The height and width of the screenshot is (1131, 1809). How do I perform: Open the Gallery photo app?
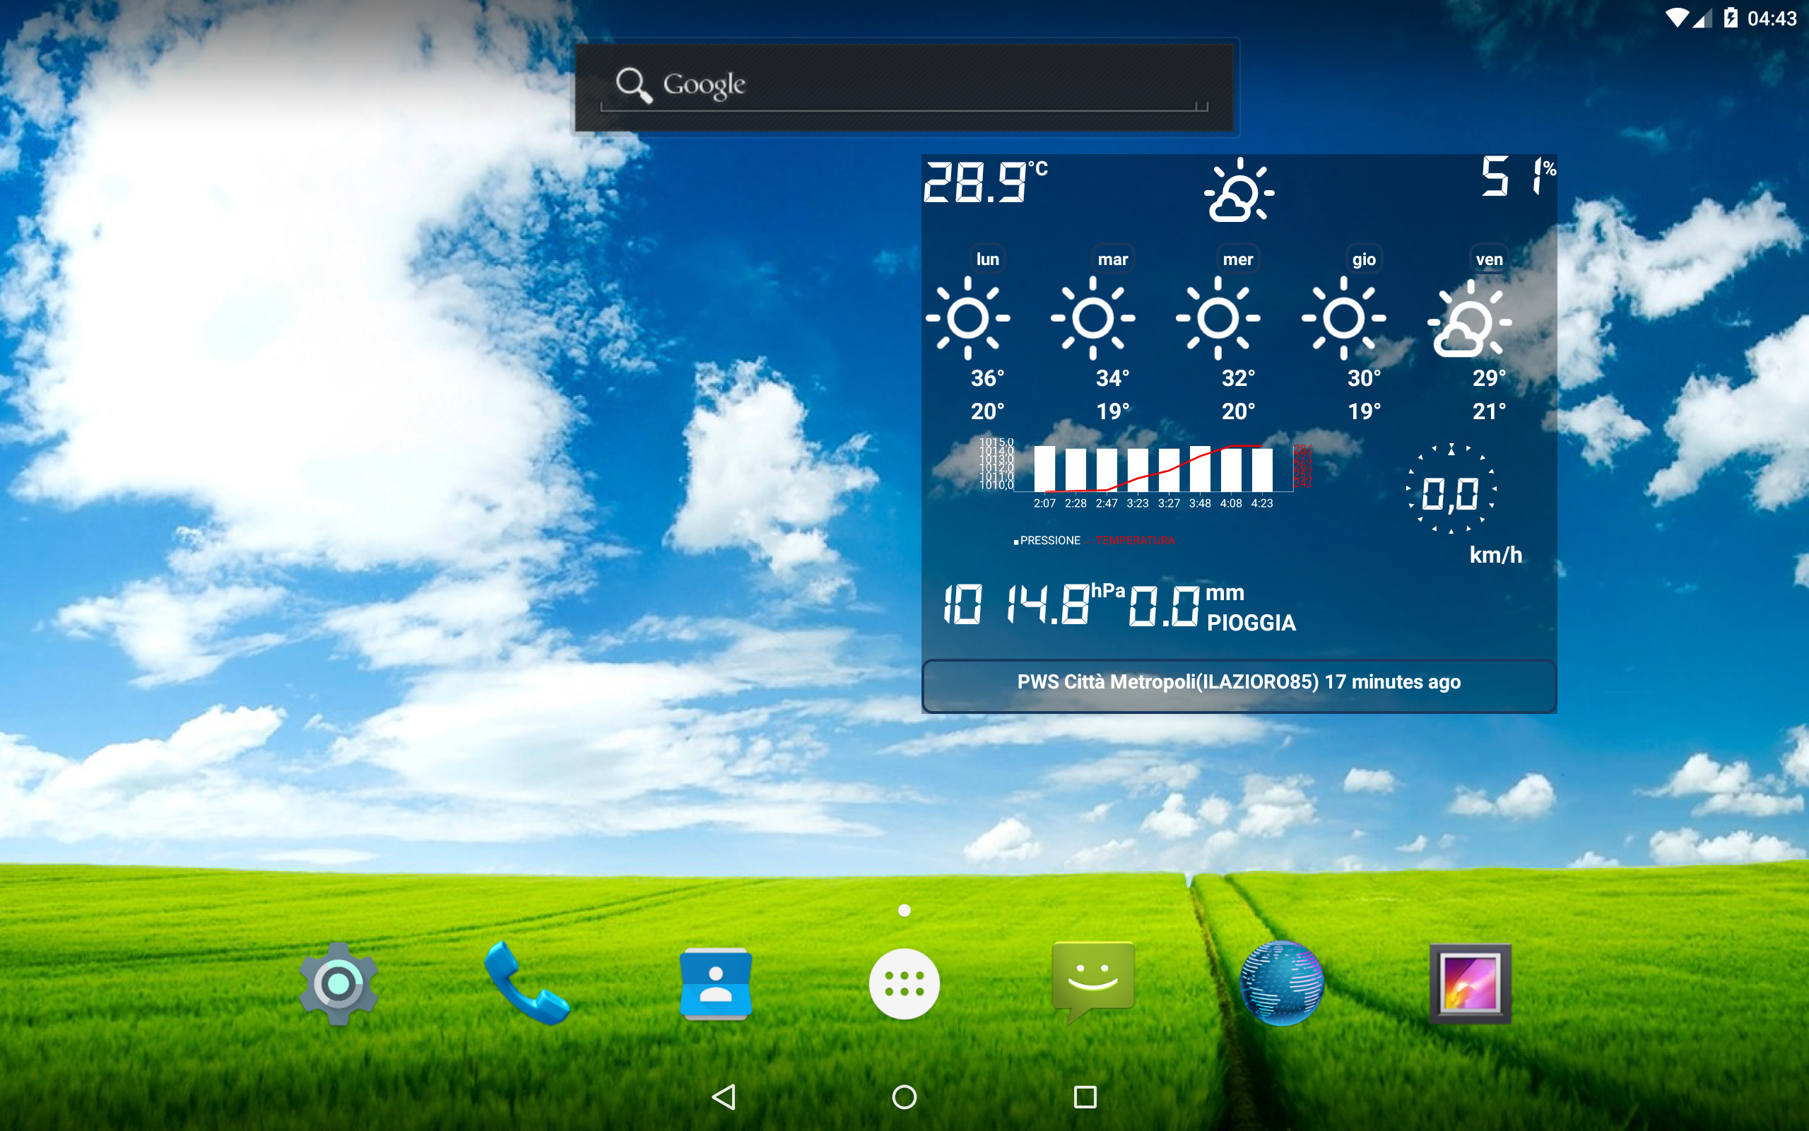coord(1470,984)
